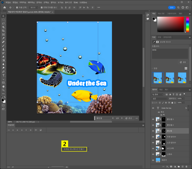
Task: Open the auto-select 레이어 dropdown
Action: click(33, 7)
